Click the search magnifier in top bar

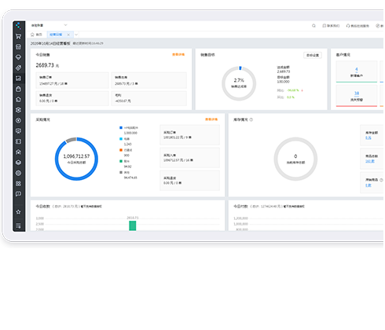[x=313, y=26]
